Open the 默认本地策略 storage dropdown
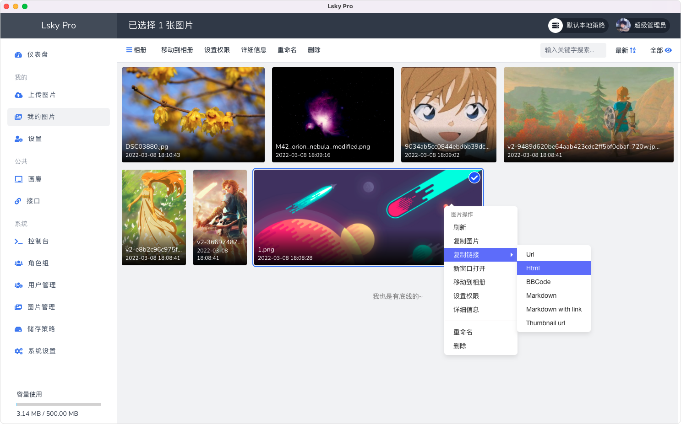 pyautogui.click(x=578, y=26)
